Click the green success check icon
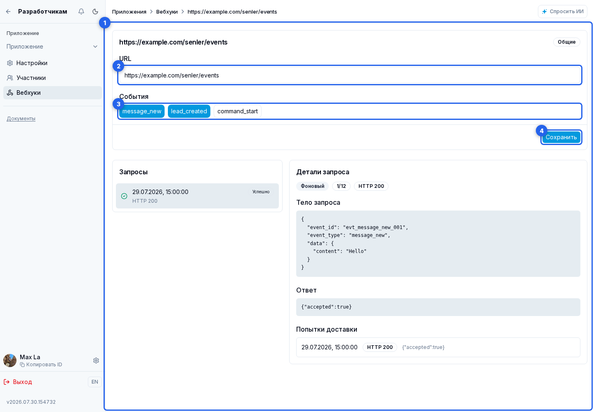The image size is (594, 412). [x=124, y=196]
